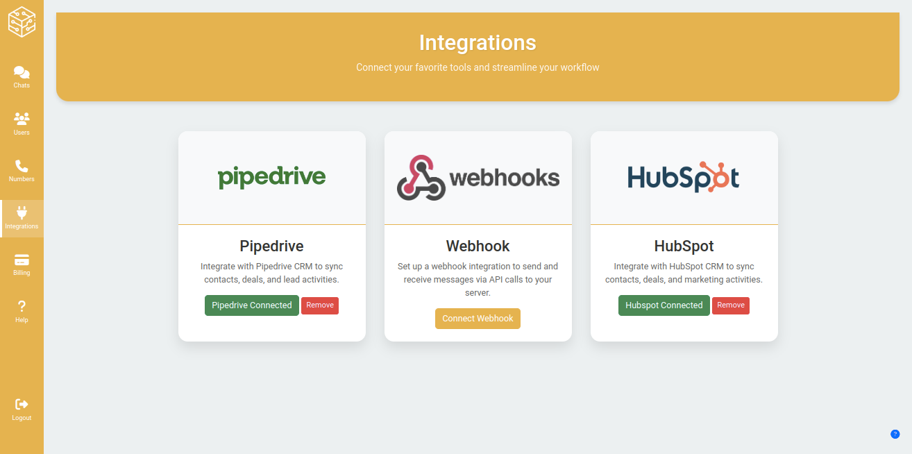Image resolution: width=912 pixels, height=454 pixels.
Task: Click the Connect Webhook button
Action: tap(478, 319)
